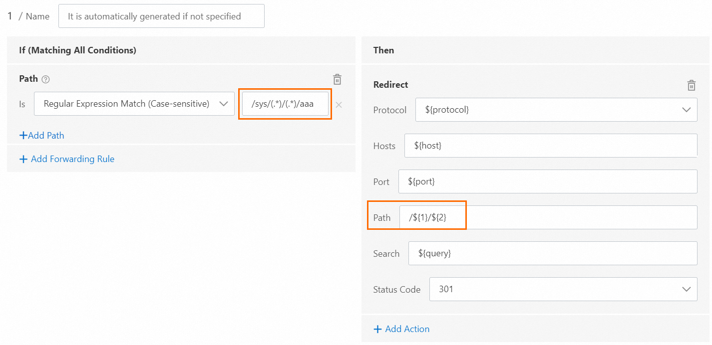Click the Search ${query} field
Image resolution: width=712 pixels, height=345 pixels.
coord(552,253)
